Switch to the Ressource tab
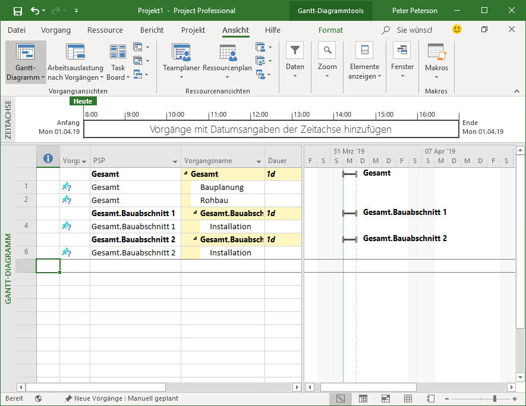526x406 pixels. 105,30
